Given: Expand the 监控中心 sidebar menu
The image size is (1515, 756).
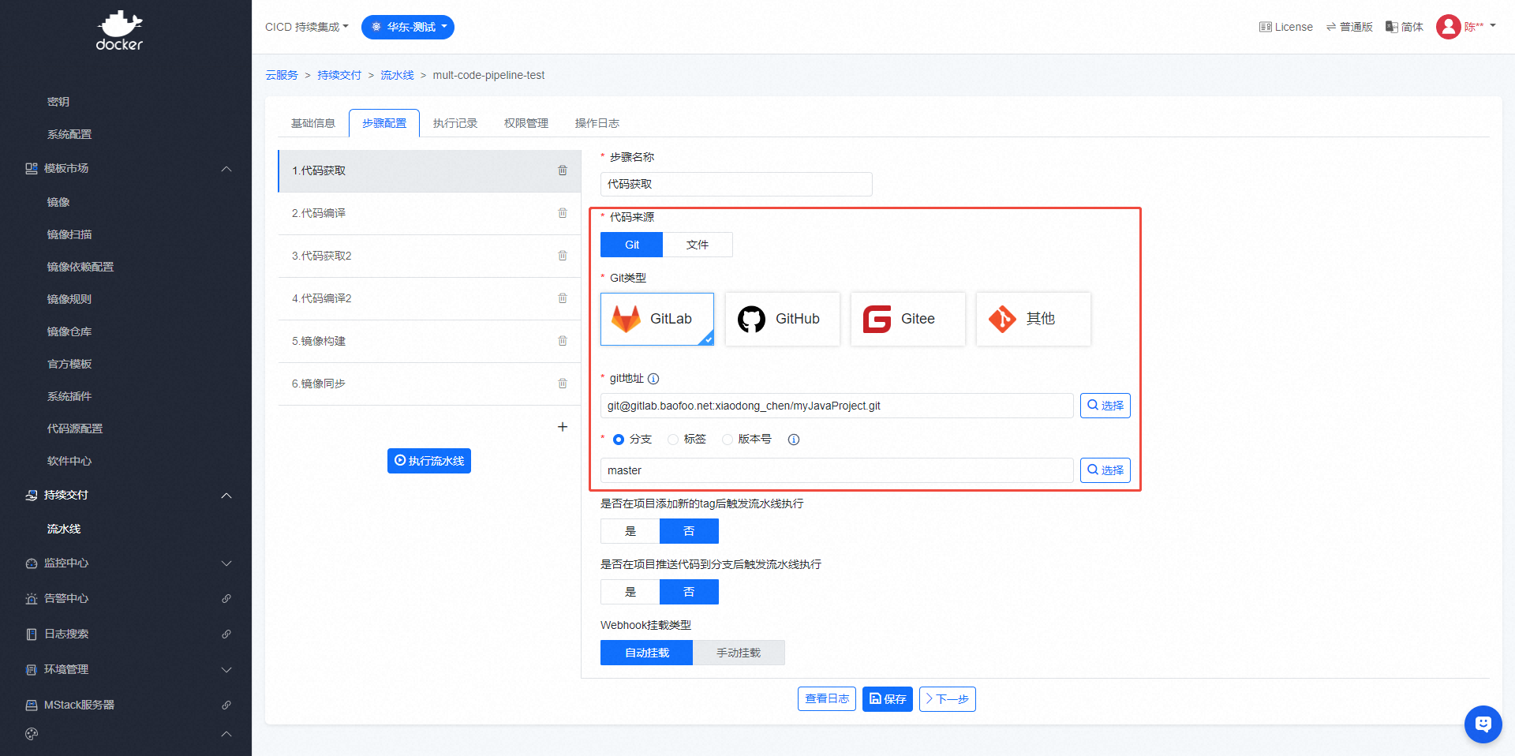Looking at the screenshot, I should click(x=126, y=563).
